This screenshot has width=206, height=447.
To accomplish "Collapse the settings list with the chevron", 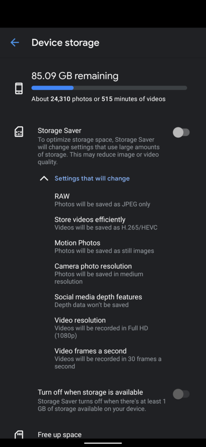I will 44,179.
